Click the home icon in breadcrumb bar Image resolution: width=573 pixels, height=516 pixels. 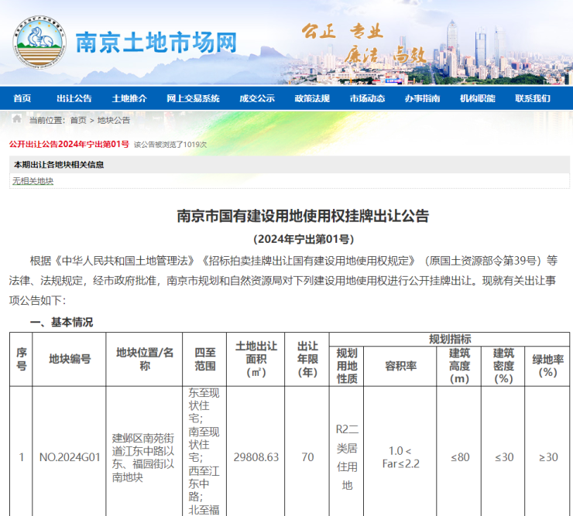[16, 119]
